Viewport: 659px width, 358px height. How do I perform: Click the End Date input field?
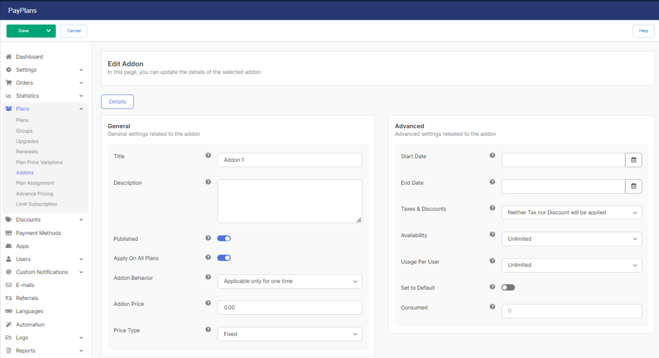[563, 186]
